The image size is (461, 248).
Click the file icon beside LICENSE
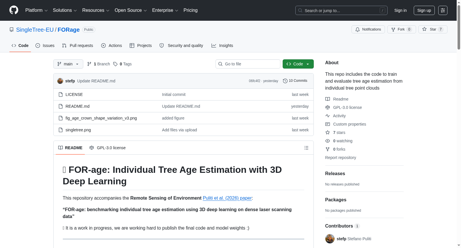(61, 94)
